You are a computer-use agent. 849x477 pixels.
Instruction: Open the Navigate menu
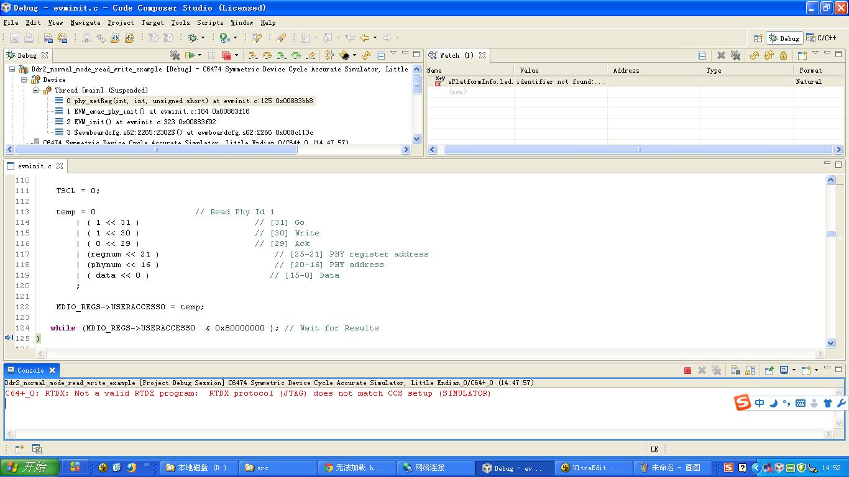(x=85, y=22)
